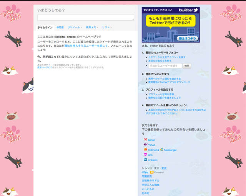This screenshot has height=196, width=246.
Task: Open the リツイート dropdown tab
Action: tap(75, 27)
